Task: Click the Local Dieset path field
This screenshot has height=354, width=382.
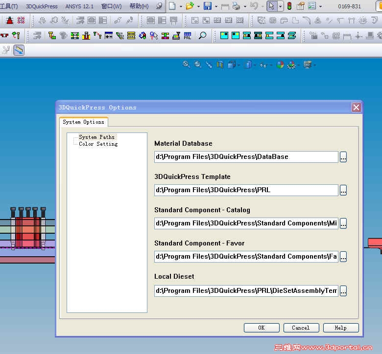Action: (246, 291)
